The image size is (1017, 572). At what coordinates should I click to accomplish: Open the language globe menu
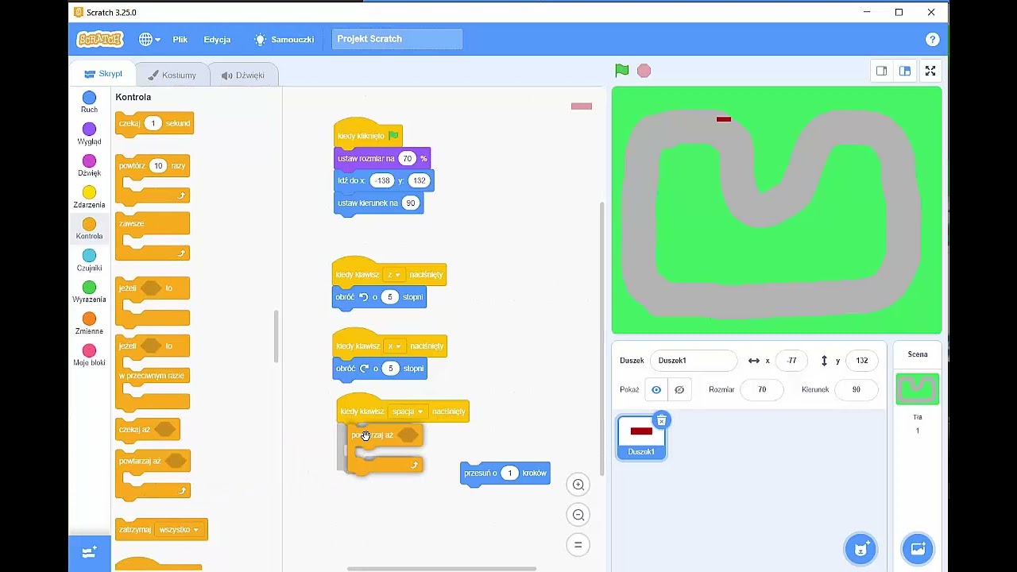(149, 39)
